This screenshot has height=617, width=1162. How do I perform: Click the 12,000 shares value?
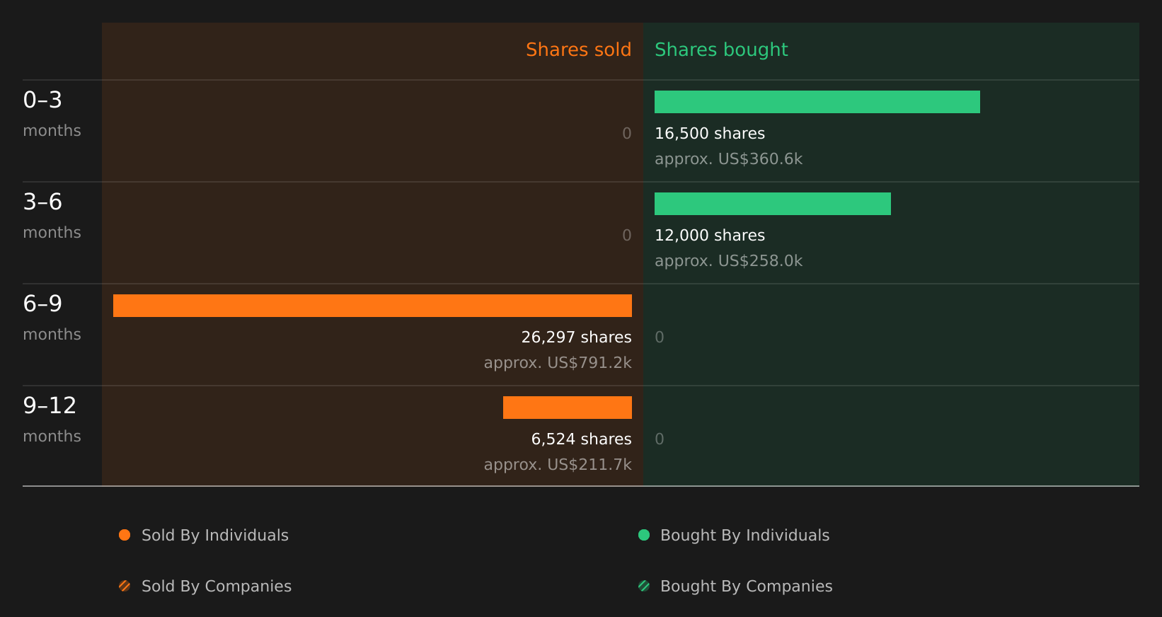710,236
